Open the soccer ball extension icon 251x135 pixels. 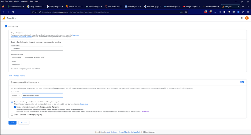pyautogui.click(x=229, y=12)
